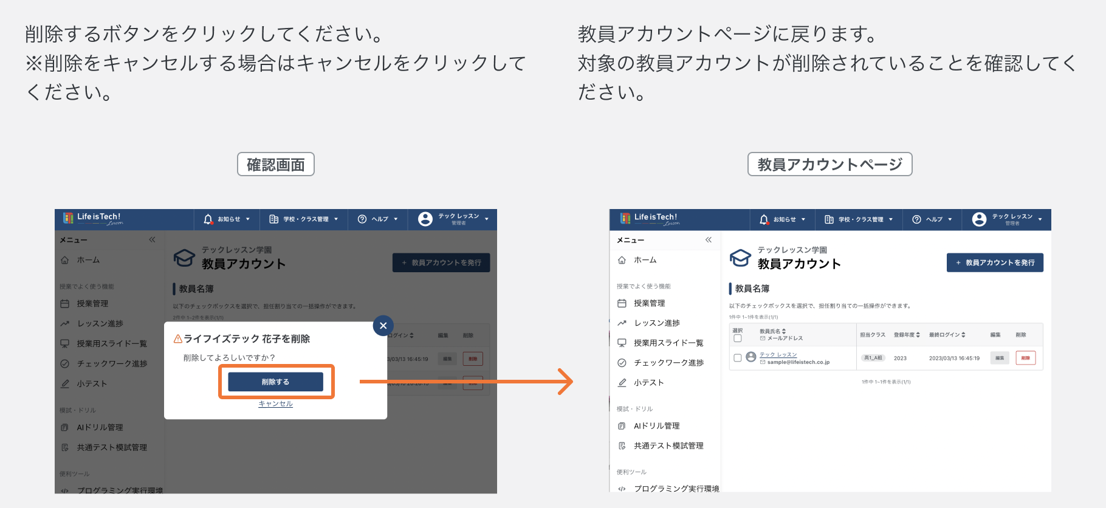
Task: Click Life is Tech! logo in confirmation screen
Action: pyautogui.click(x=93, y=218)
